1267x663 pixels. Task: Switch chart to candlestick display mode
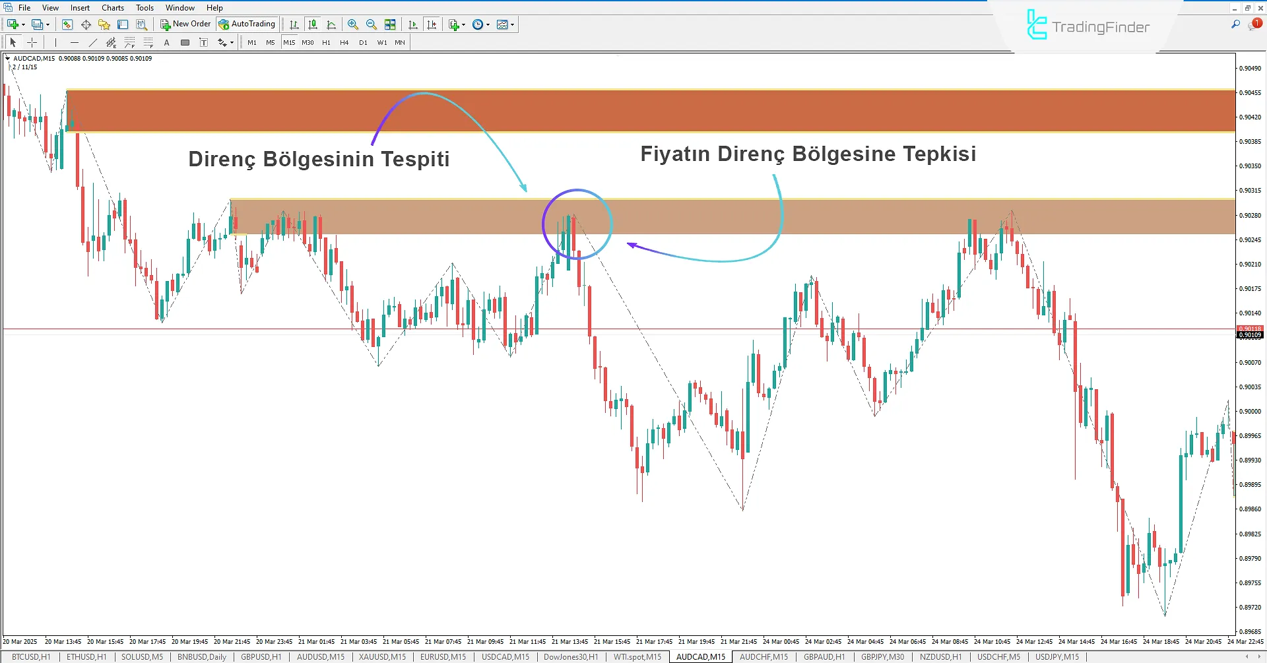(313, 24)
